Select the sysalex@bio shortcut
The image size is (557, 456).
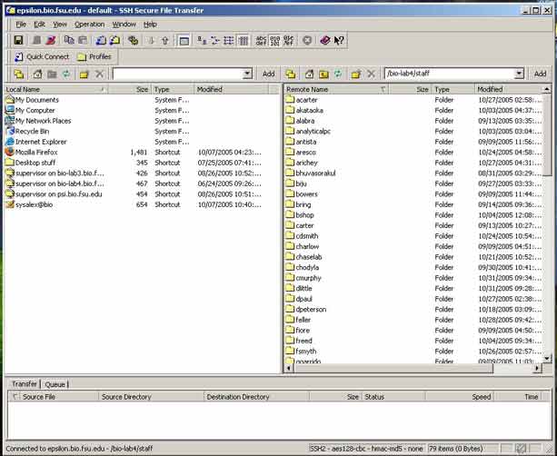click(34, 205)
